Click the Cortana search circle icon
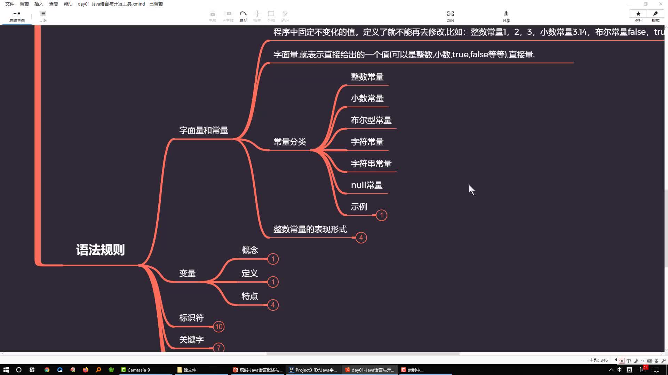 (19, 370)
